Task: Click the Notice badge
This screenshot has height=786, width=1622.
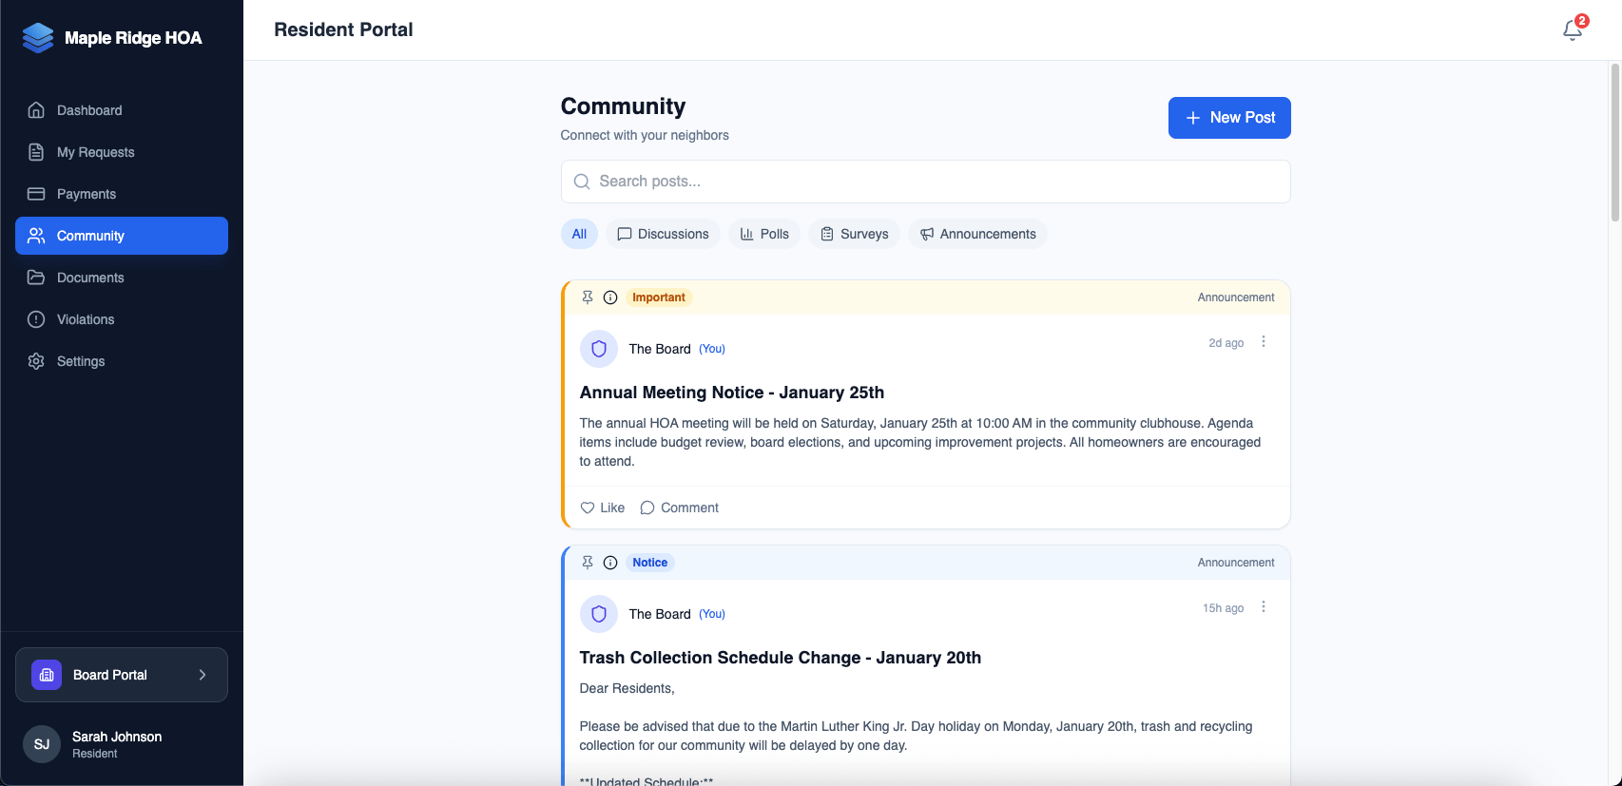Action: pos(650,563)
